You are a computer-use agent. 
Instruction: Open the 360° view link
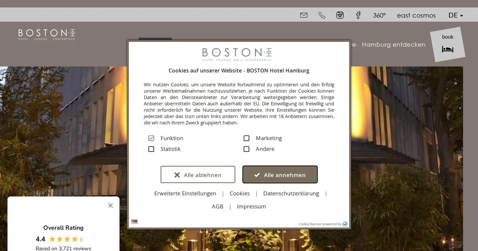[379, 15]
